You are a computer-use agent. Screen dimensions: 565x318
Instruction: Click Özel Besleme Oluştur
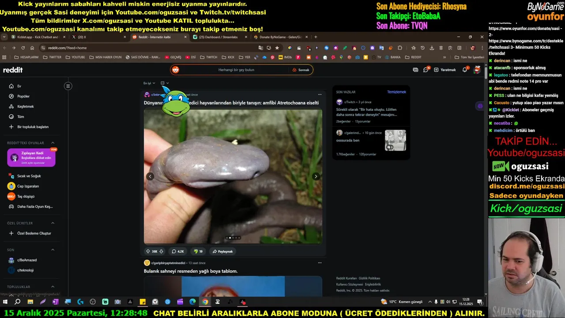[30, 233]
